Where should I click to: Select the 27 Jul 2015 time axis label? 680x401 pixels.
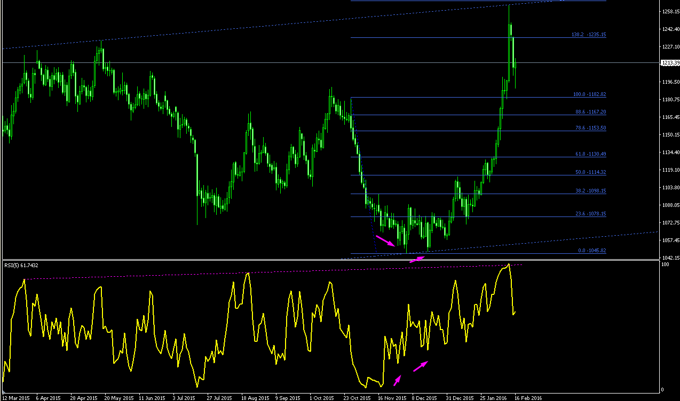[x=220, y=398]
